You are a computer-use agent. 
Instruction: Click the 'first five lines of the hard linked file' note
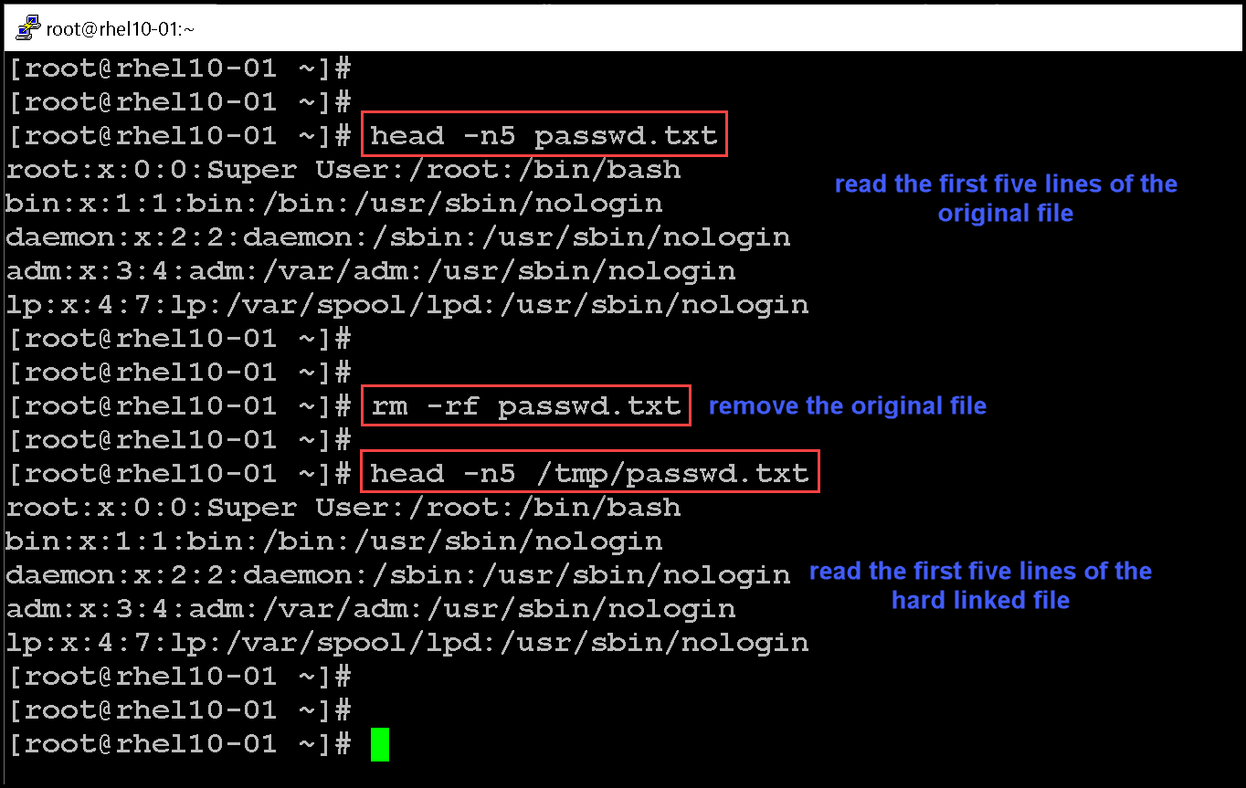coord(980,585)
